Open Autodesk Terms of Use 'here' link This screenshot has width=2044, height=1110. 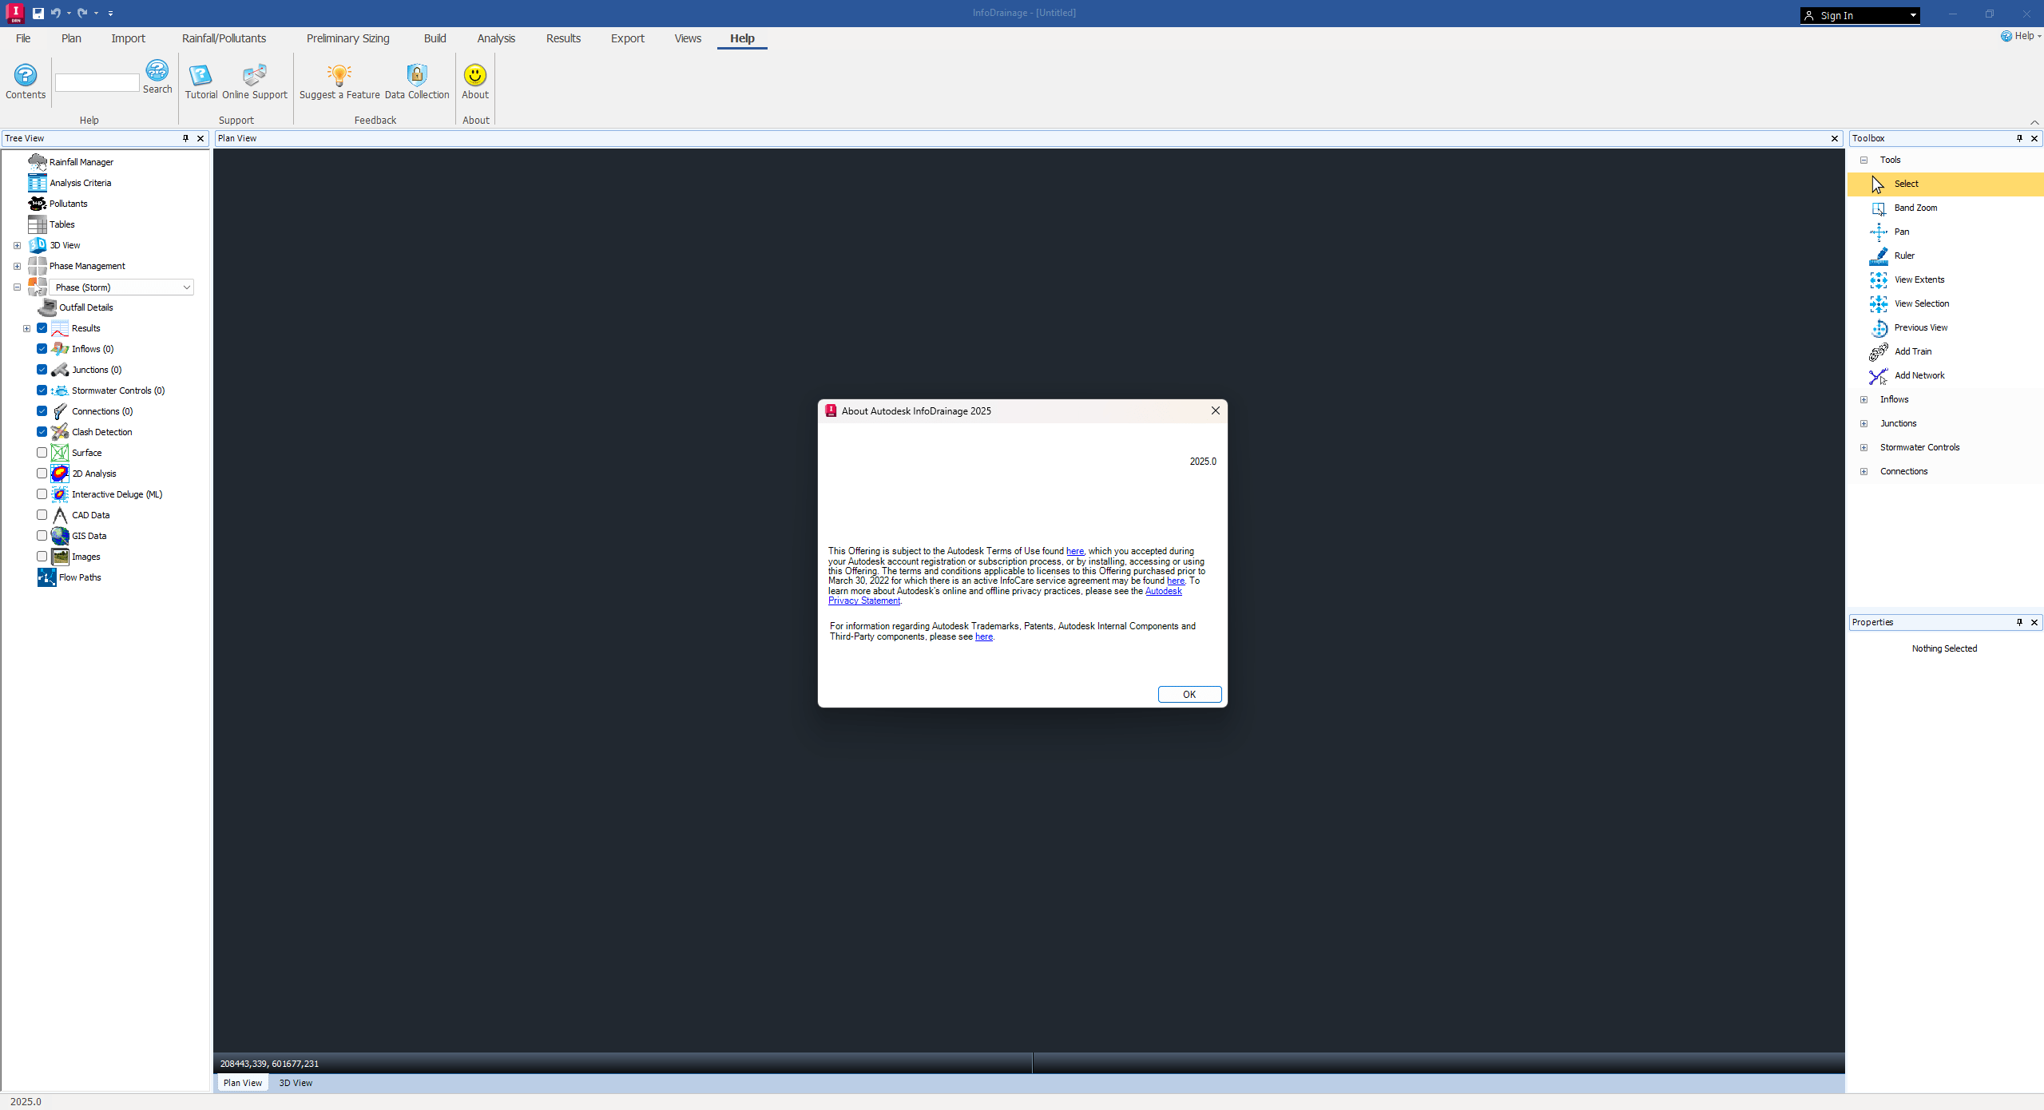1075,551
